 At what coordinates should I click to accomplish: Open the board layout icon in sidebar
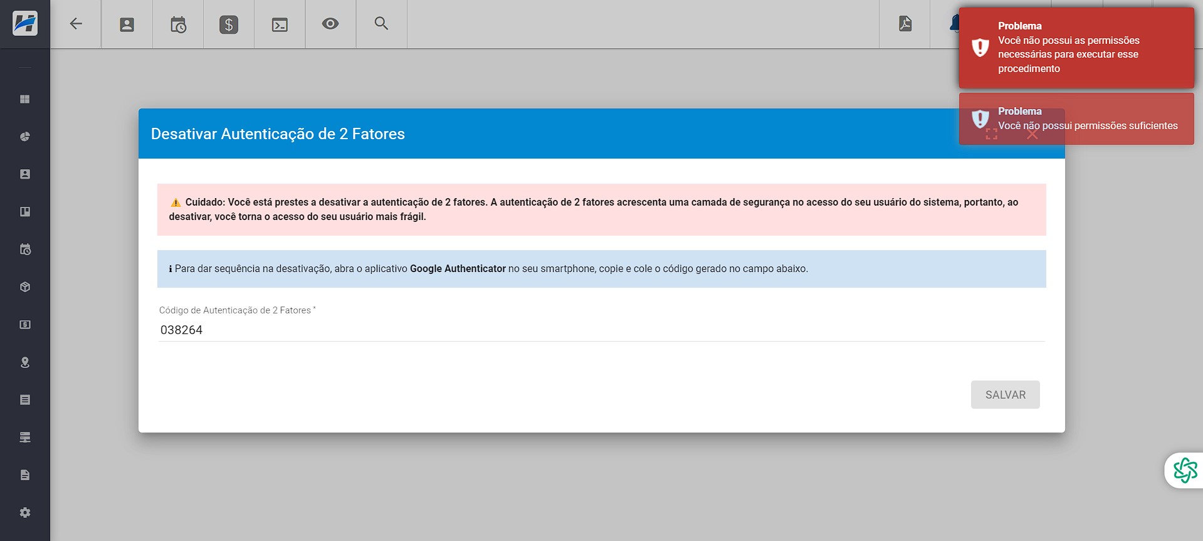(25, 212)
